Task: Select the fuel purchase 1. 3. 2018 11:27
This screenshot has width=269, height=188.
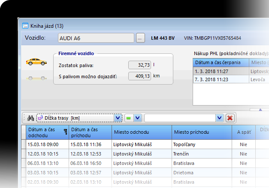Action: coord(221,71)
